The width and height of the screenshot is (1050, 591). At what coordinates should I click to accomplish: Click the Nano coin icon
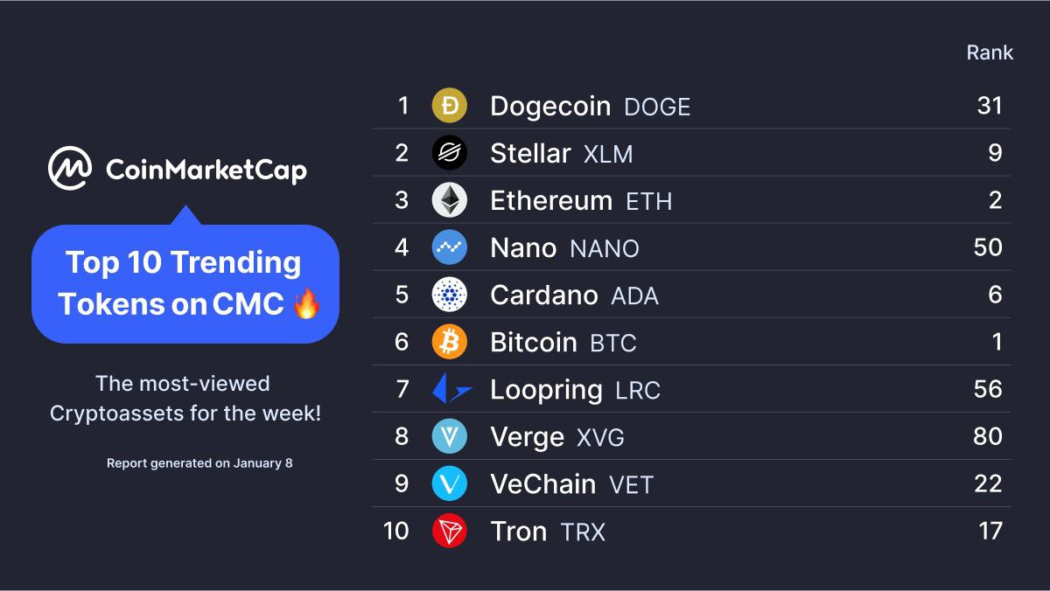tap(450, 247)
